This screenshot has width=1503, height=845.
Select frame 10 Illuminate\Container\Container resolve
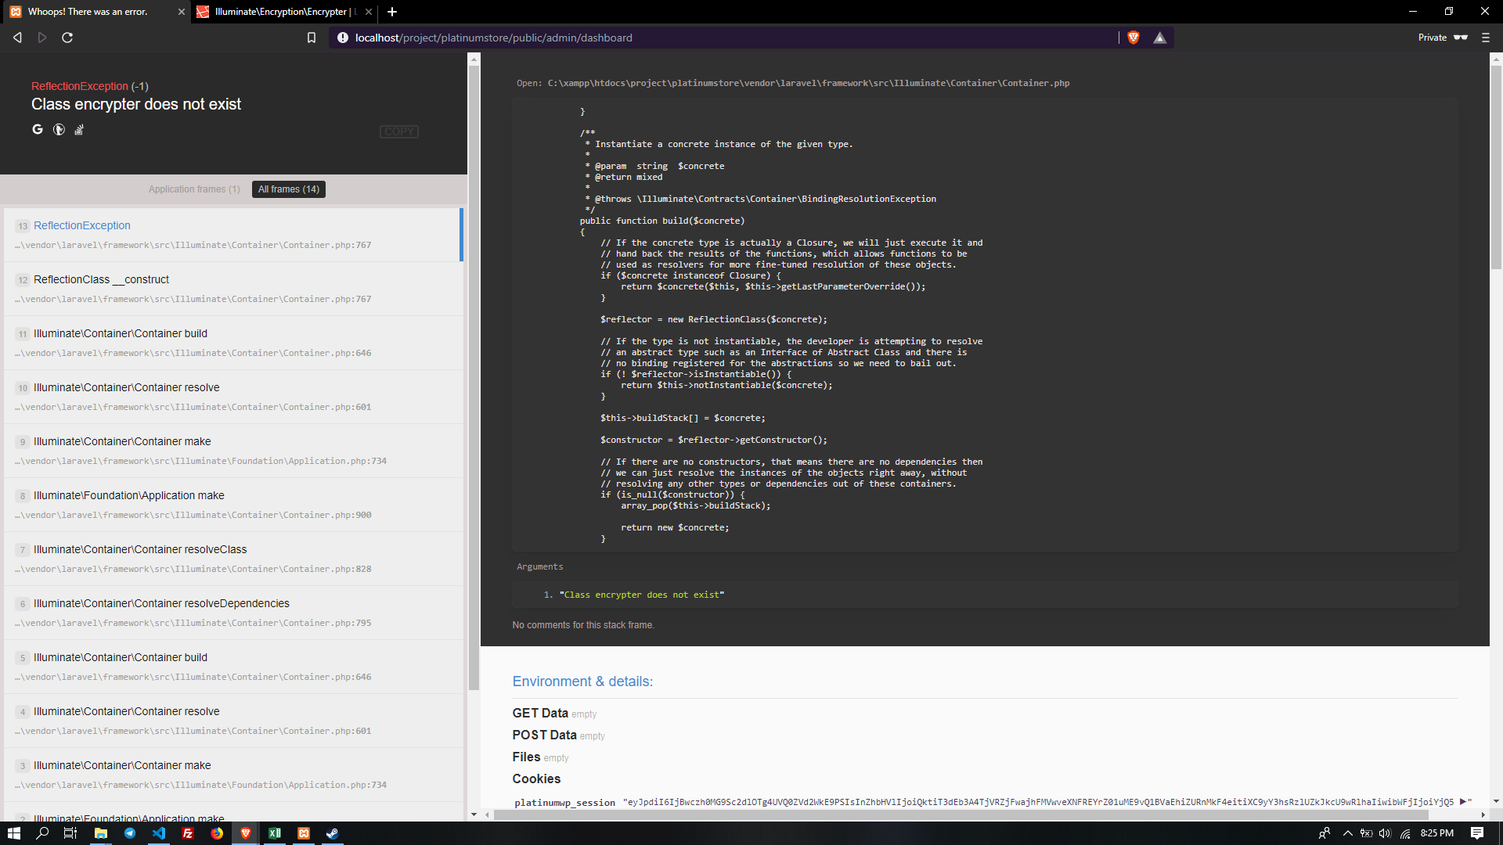232,397
